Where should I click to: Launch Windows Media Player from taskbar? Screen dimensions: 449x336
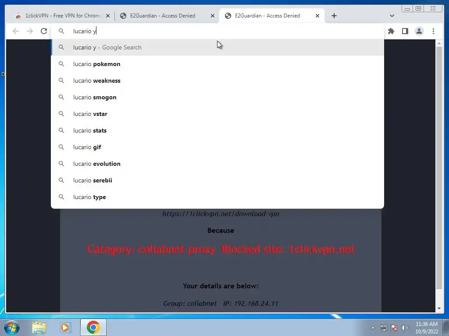tap(65, 327)
